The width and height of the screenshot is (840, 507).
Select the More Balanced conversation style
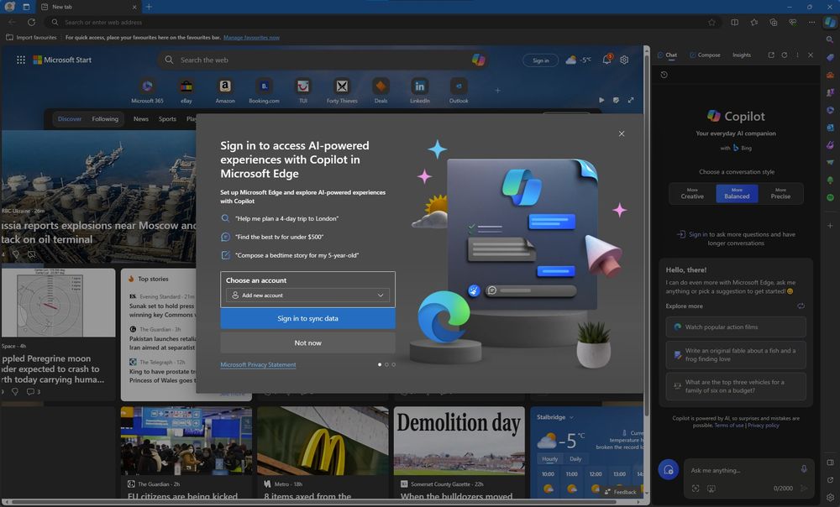point(737,193)
